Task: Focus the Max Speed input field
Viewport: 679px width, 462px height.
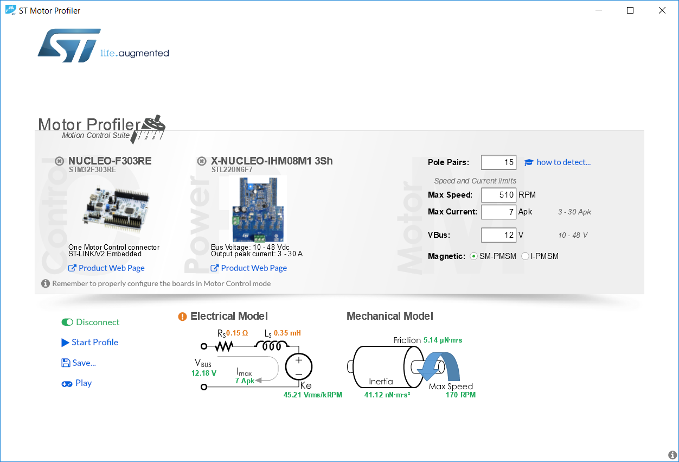Action: pos(498,195)
